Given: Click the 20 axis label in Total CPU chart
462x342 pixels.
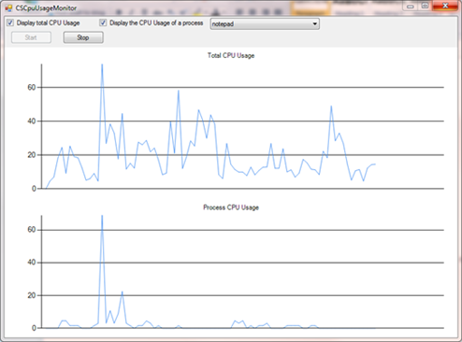Looking at the screenshot, I should coord(32,155).
